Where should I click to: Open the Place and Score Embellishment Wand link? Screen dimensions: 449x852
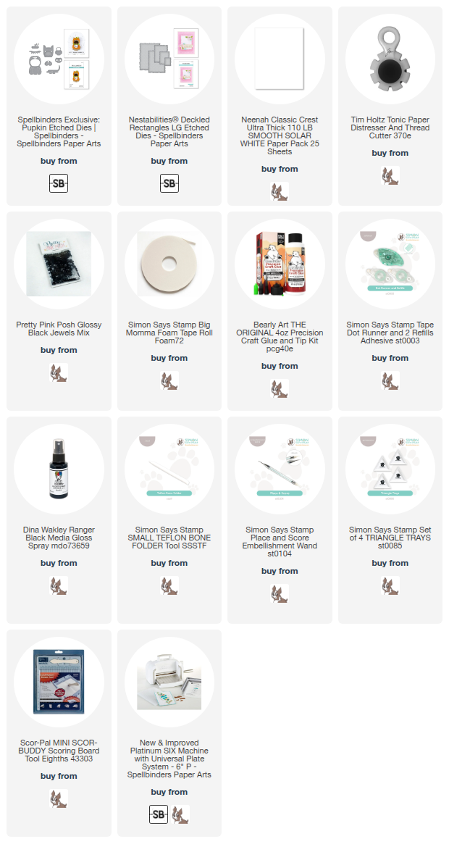click(280, 542)
